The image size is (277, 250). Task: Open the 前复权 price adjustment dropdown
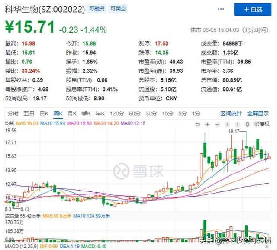click(x=262, y=124)
